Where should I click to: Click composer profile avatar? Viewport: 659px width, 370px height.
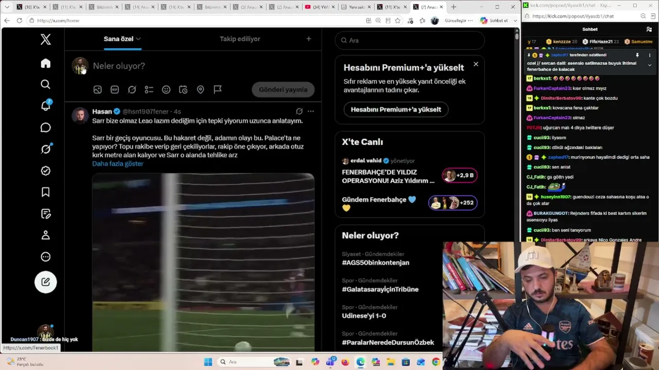coord(80,66)
